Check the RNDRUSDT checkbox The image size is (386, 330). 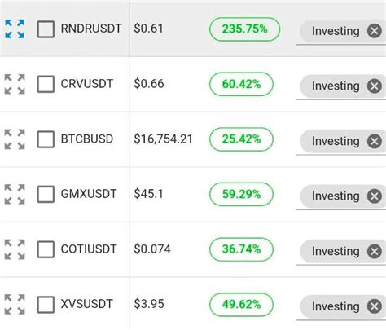[46, 29]
